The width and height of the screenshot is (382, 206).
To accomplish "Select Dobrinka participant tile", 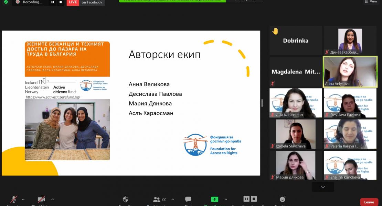I will 296,41.
